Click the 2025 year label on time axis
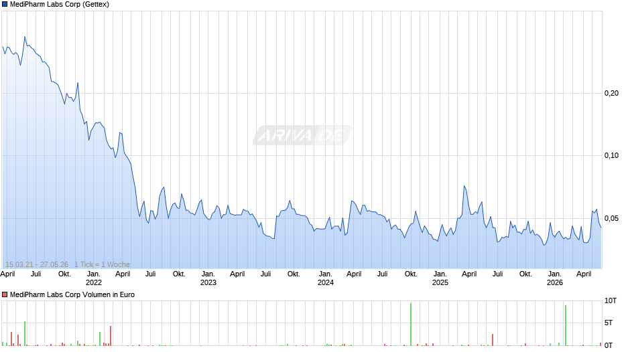The image size is (630, 352). pyautogui.click(x=440, y=282)
